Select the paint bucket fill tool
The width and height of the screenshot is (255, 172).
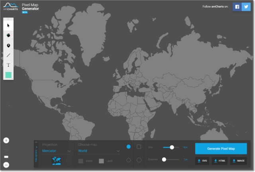pyautogui.click(x=8, y=35)
